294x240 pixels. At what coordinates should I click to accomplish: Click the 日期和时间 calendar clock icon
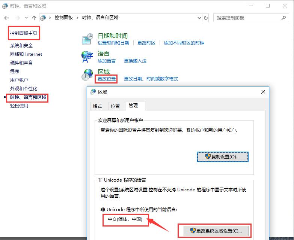click(87, 39)
